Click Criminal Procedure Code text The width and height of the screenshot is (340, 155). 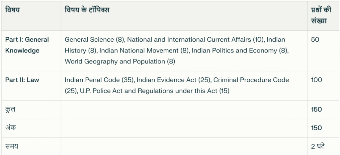click(251, 80)
